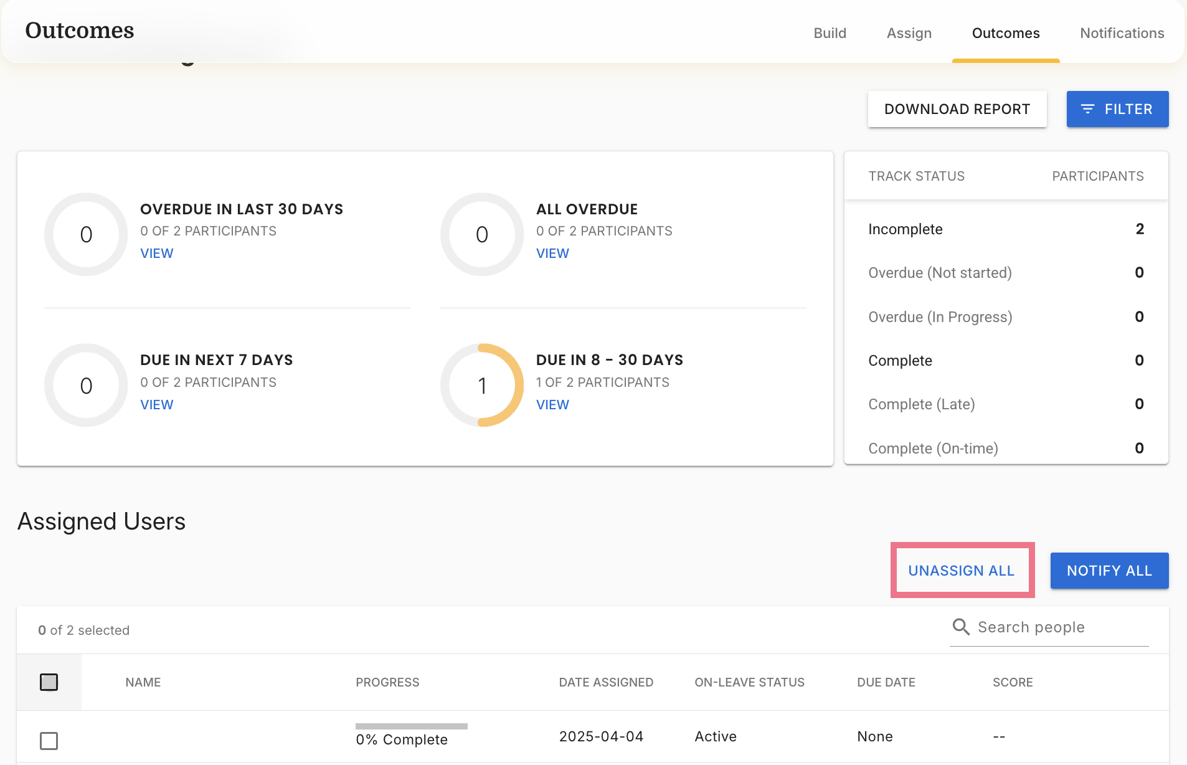Click the Score column header
1187x765 pixels.
click(1012, 682)
